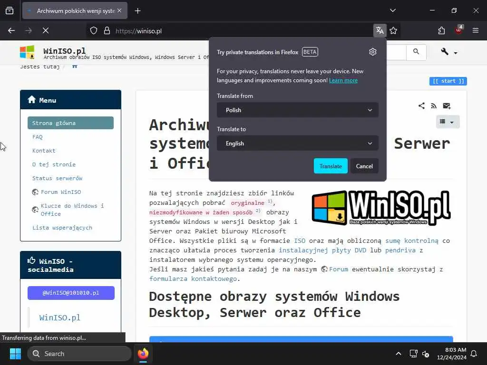This screenshot has height=365, width=487.
Task: Open the instalacyjnej płyty DVD link
Action: coord(322,250)
